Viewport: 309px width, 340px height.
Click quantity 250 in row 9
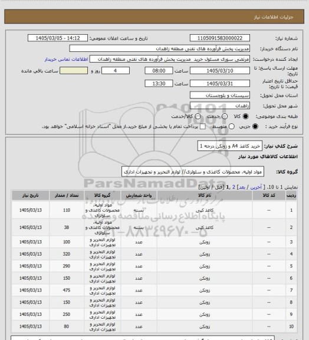[x=67, y=314]
